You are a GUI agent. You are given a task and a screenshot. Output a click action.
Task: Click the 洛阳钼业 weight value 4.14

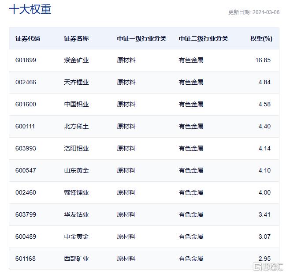(x=264, y=148)
